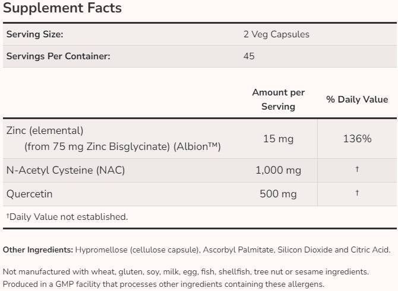The width and height of the screenshot is (398, 291).
Task: Click the dagger symbol in the Quercetin row
Action: 357,194
